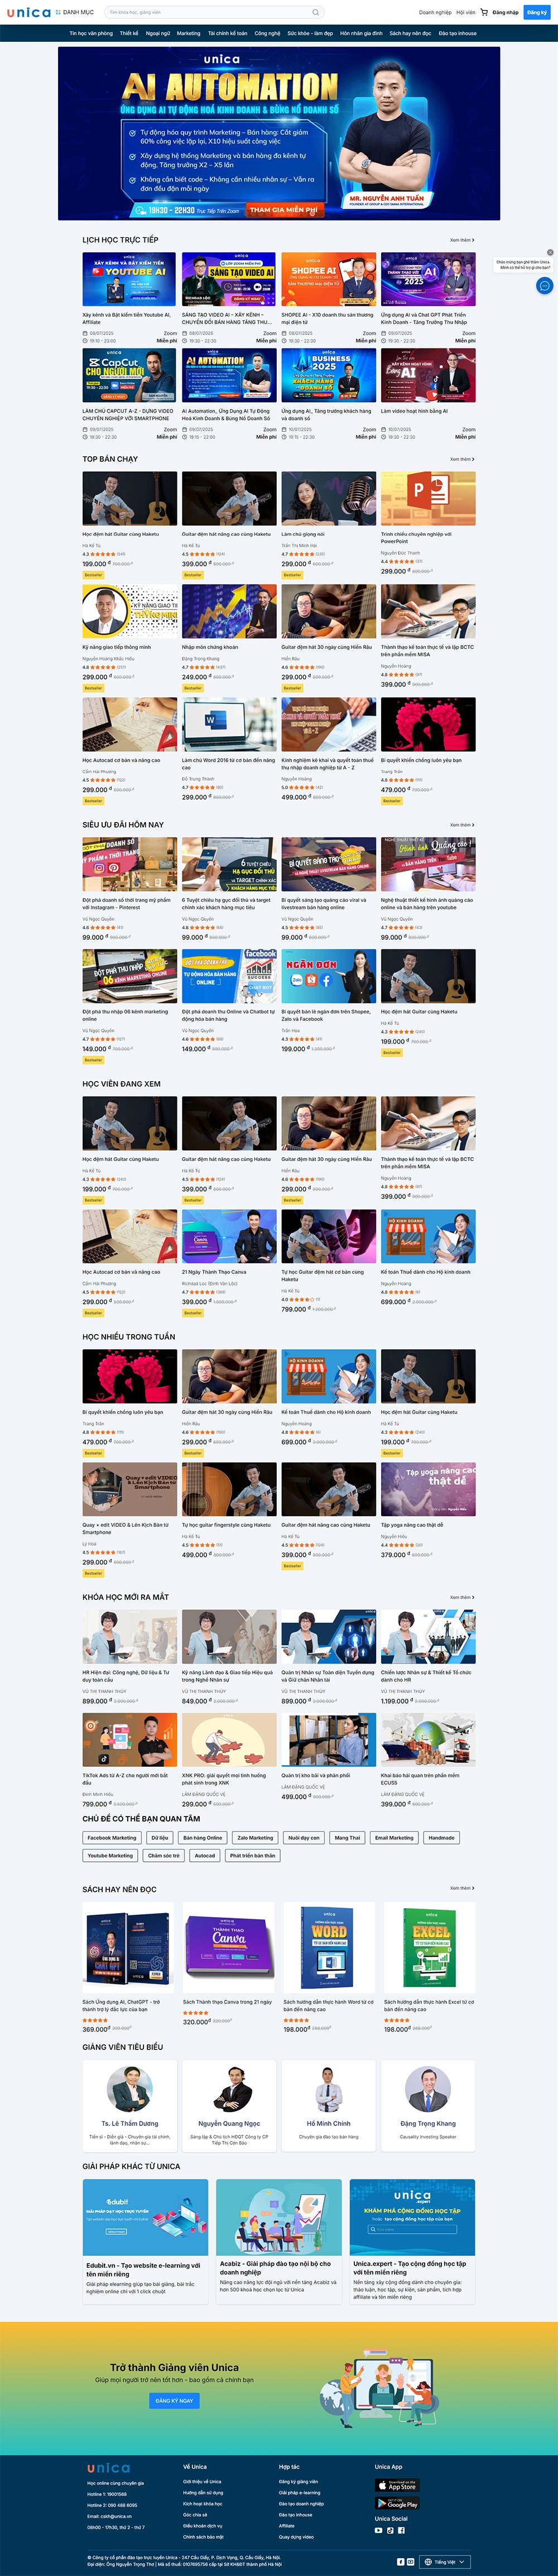Click the ĐĂNG KÝ NGAY instructor button
Viewport: 558px width, 2576px height.
click(174, 2400)
